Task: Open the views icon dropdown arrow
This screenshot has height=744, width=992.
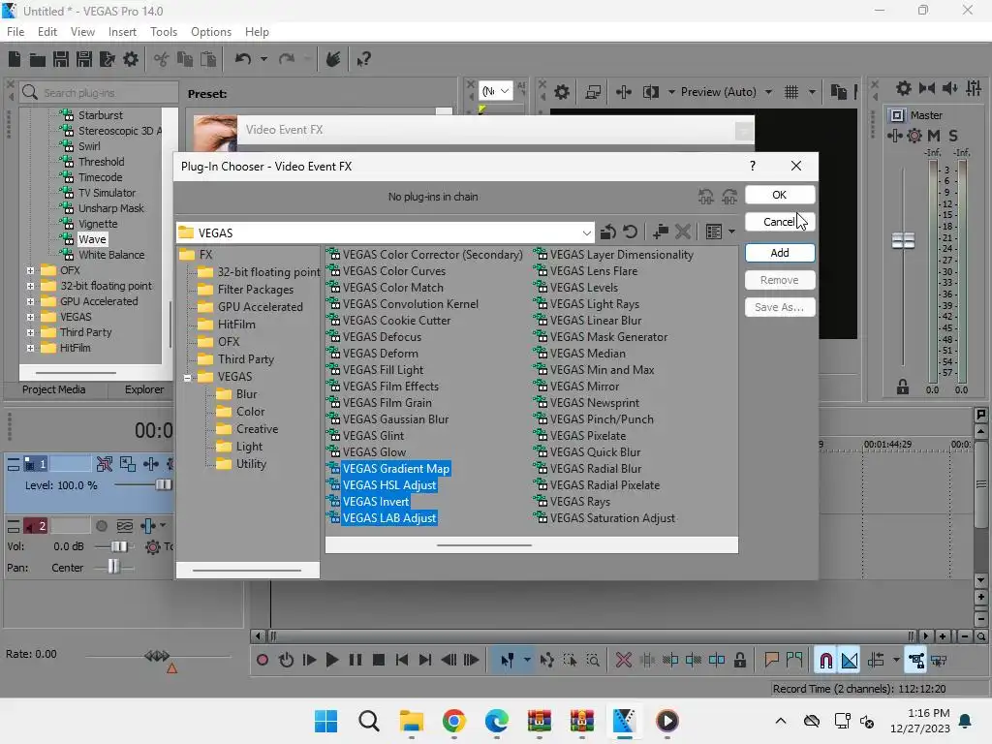Action: [731, 232]
